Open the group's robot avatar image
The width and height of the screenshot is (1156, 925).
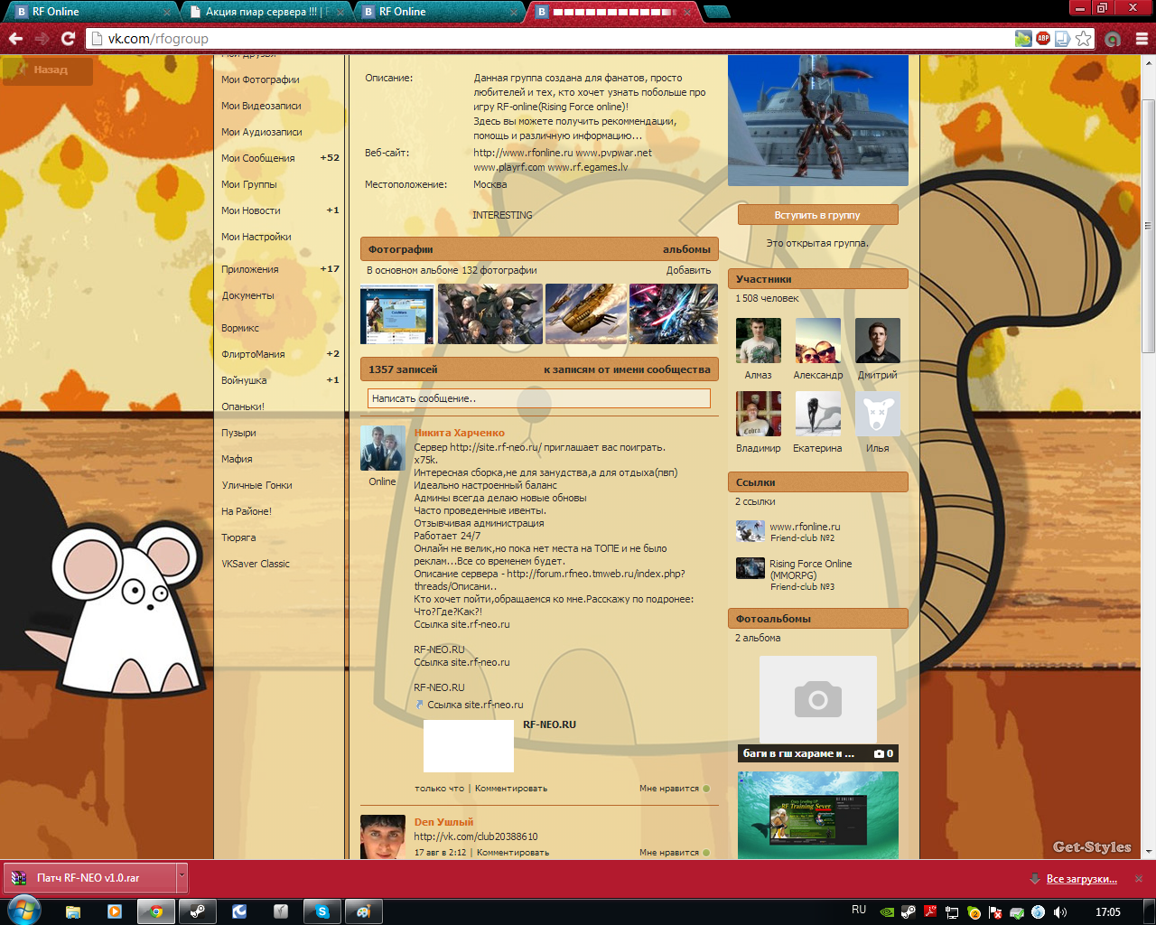(x=818, y=120)
